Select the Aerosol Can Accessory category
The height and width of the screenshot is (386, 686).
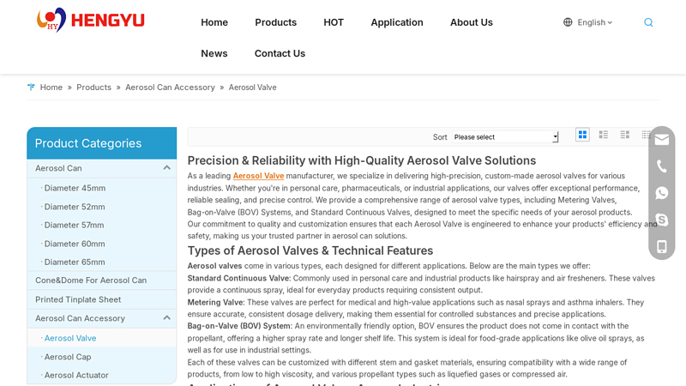(x=80, y=318)
